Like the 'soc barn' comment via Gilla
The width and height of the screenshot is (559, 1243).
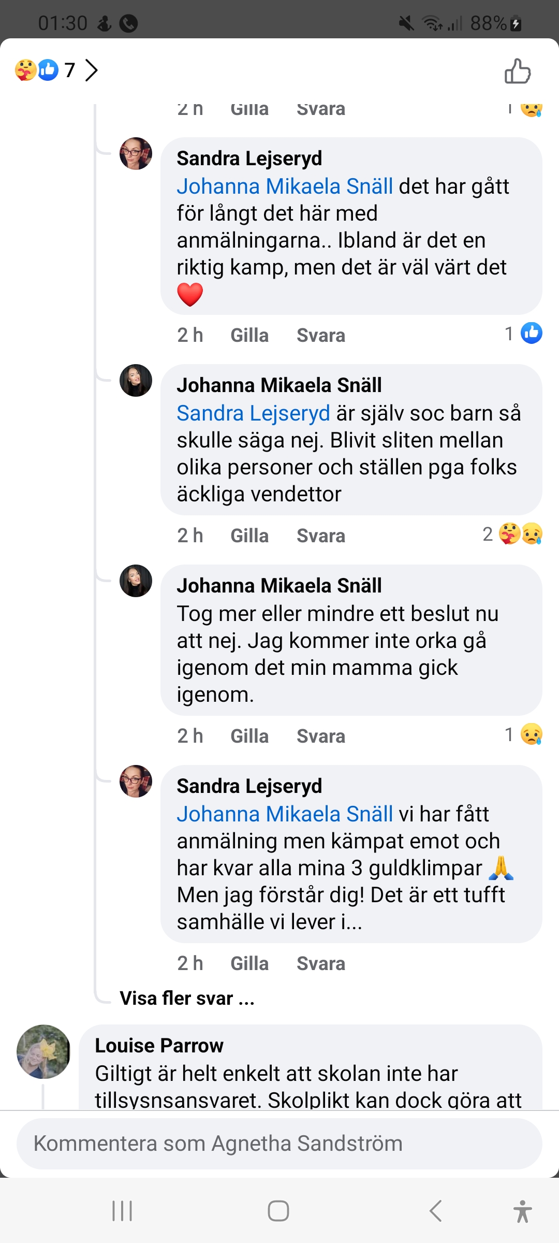(x=249, y=536)
